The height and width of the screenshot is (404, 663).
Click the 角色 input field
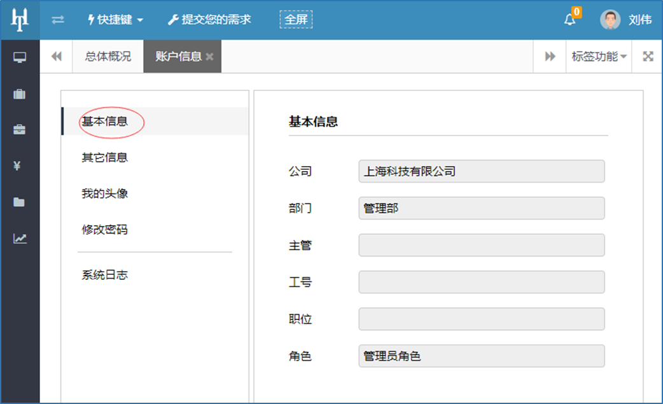click(x=482, y=356)
